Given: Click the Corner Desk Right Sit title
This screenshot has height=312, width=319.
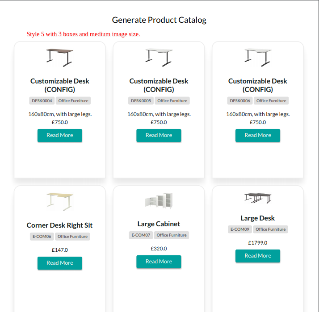Looking at the screenshot, I should 59,225.
